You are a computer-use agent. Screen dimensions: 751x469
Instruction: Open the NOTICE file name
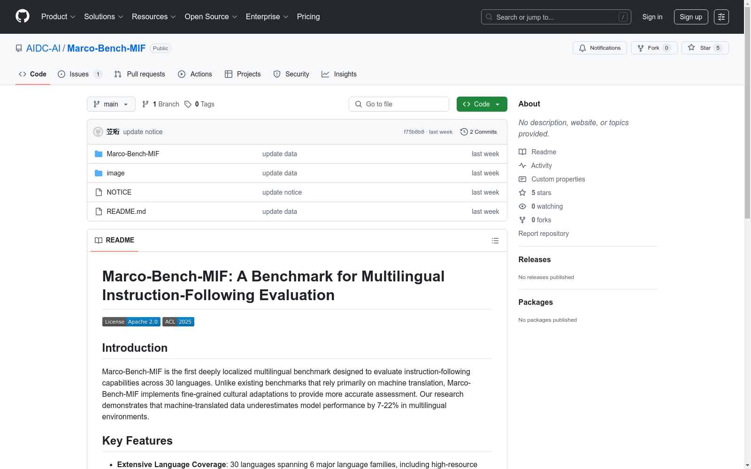[x=119, y=192]
